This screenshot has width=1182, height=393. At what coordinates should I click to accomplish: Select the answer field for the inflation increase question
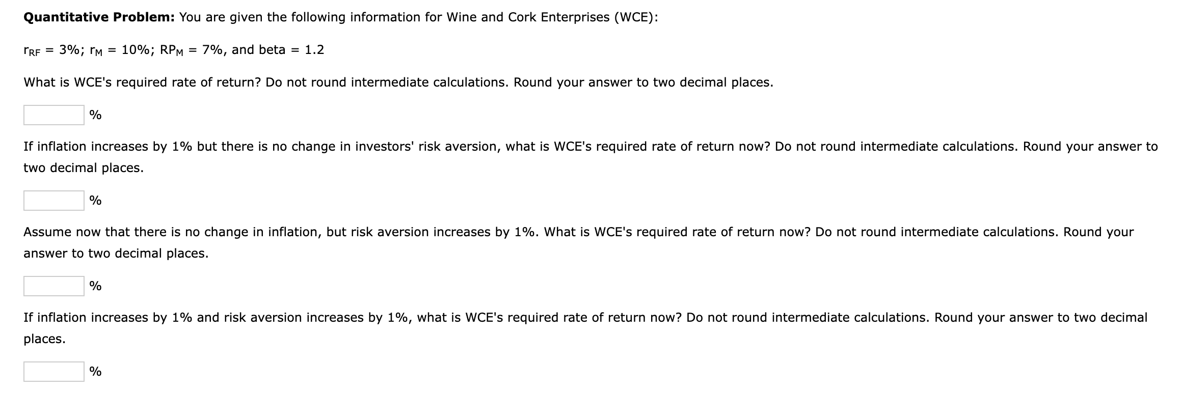tap(53, 201)
